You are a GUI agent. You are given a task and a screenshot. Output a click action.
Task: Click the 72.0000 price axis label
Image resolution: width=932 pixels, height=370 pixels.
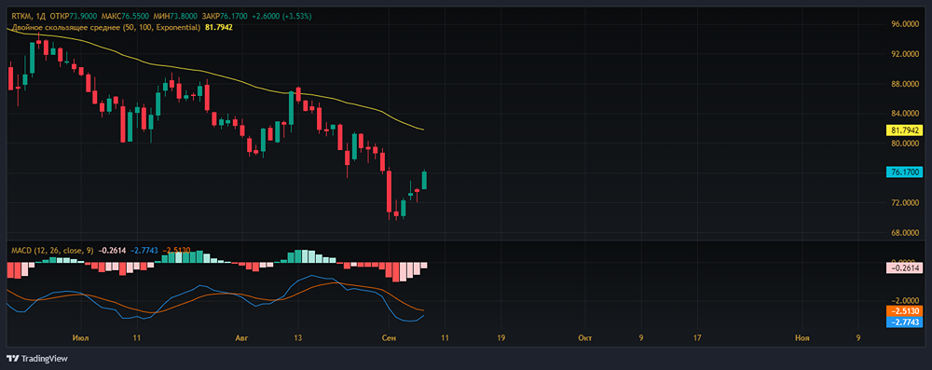click(906, 203)
